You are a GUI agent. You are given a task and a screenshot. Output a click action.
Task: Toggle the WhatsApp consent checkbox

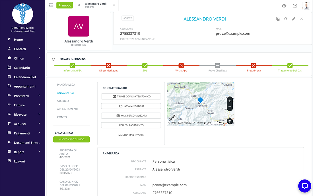click(181, 65)
